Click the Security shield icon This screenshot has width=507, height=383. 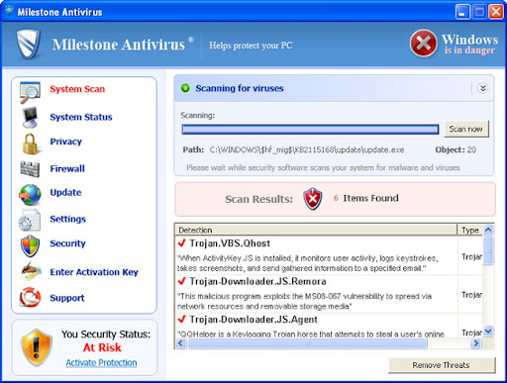(x=30, y=246)
